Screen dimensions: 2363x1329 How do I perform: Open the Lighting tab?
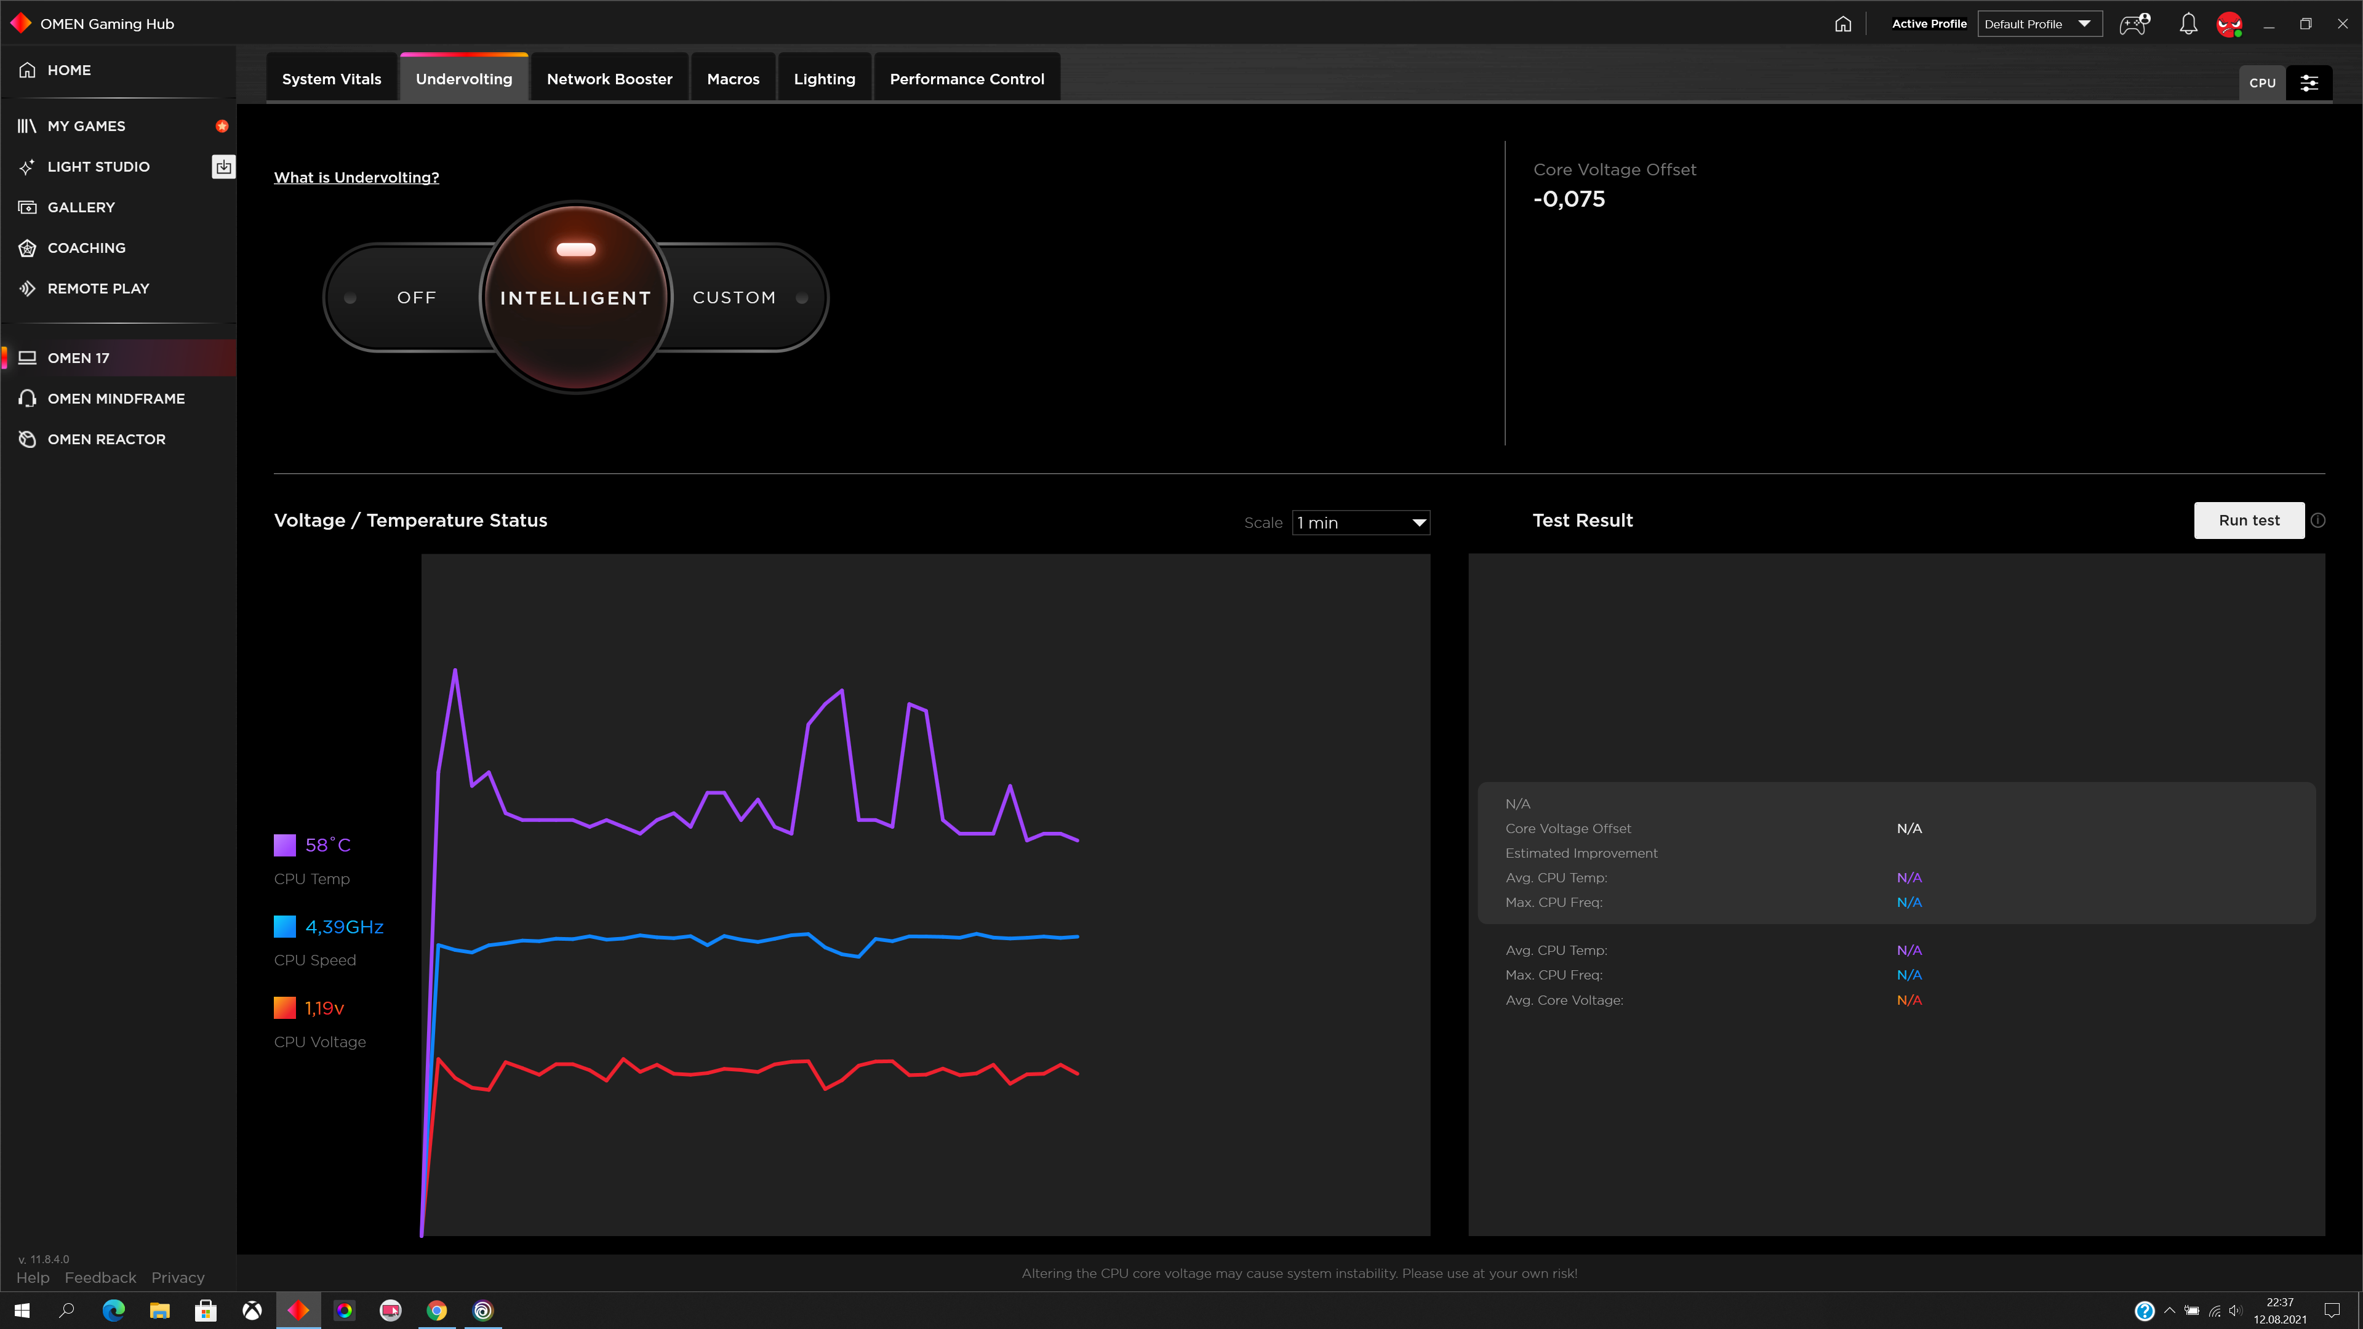point(824,79)
